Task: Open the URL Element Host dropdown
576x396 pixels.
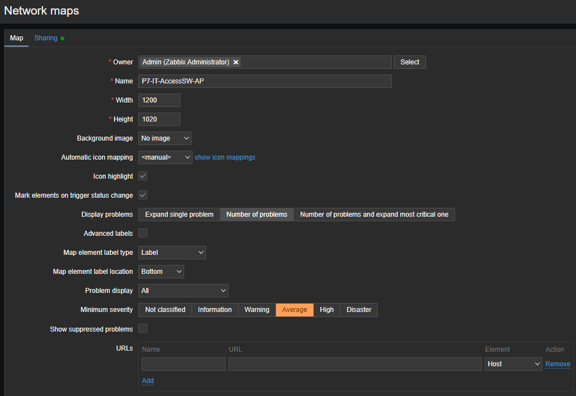Action: pos(513,364)
